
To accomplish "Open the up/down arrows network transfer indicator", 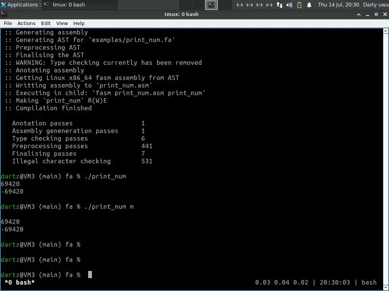I will 279,5.
